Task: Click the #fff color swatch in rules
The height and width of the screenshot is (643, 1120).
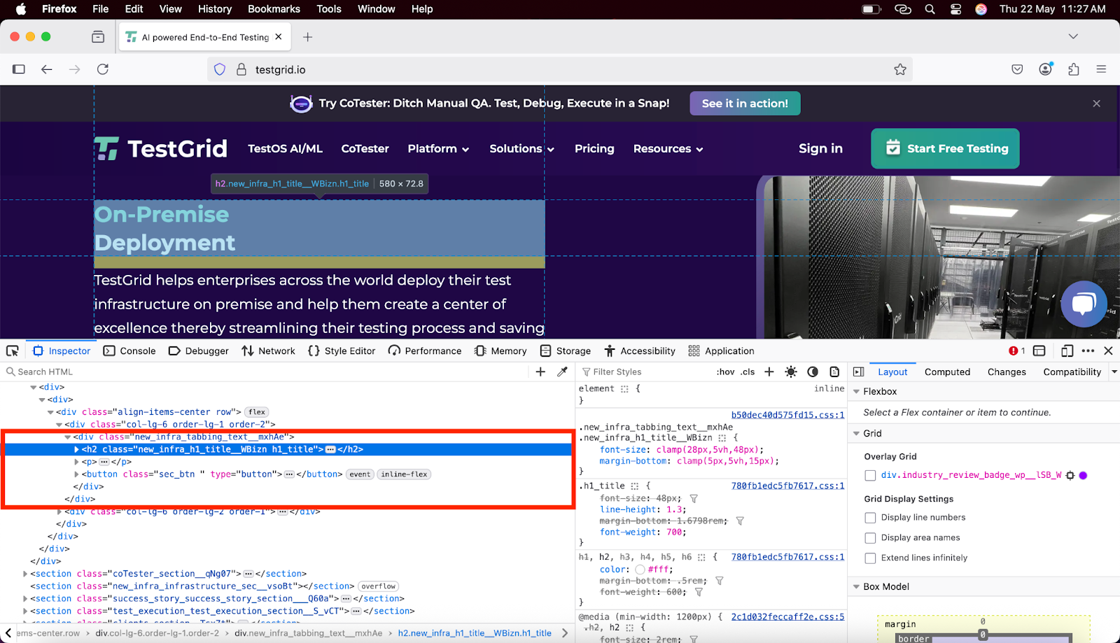Action: coord(640,570)
